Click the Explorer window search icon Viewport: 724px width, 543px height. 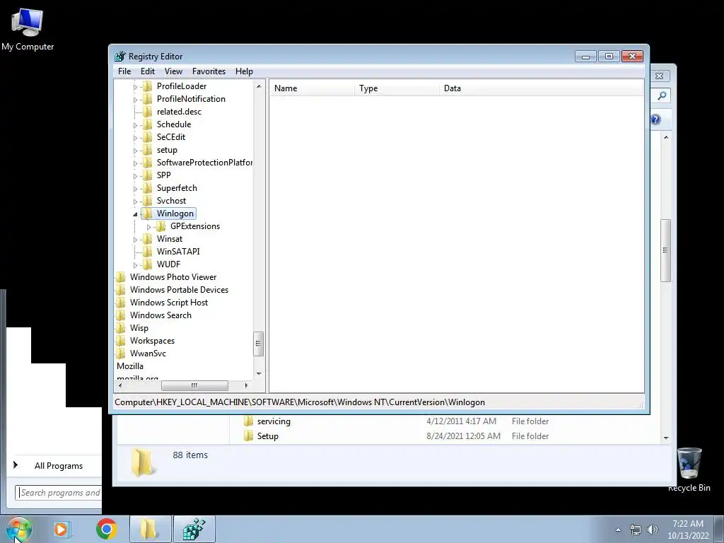[x=662, y=95]
